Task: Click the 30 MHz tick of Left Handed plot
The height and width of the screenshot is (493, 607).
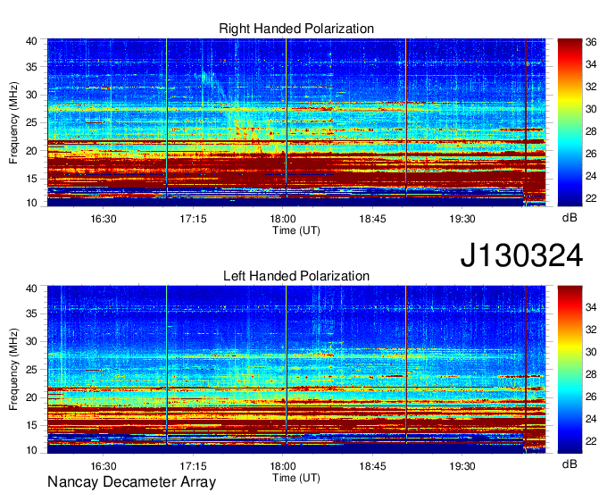Action: 31,341
